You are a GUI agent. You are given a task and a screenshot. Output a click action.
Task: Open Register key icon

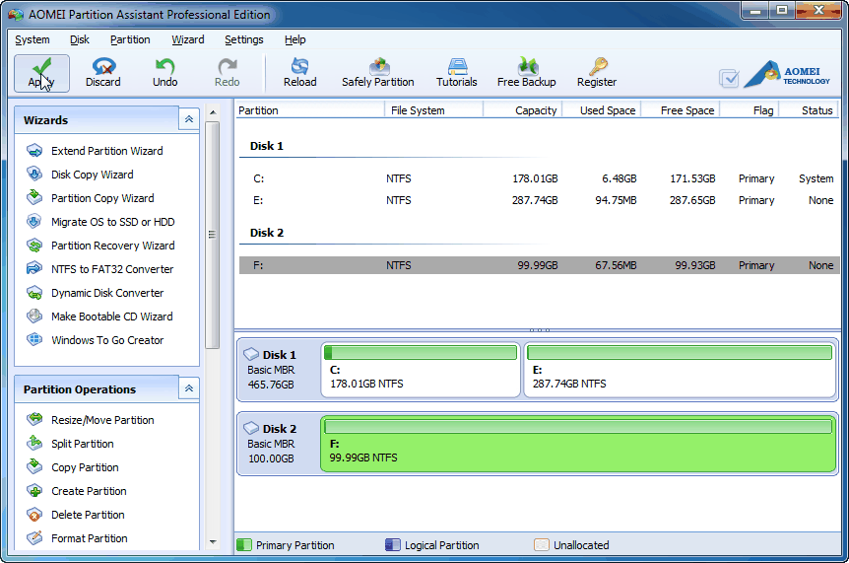click(x=597, y=73)
